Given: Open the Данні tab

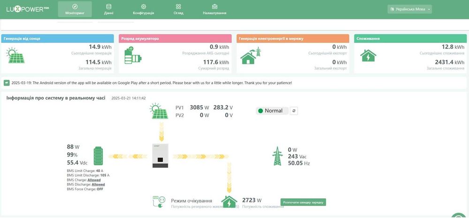Looking at the screenshot, I should click(x=109, y=9).
